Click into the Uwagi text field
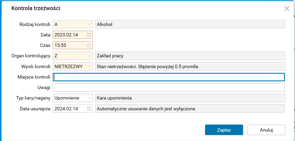The image size is (295, 141). point(169,88)
